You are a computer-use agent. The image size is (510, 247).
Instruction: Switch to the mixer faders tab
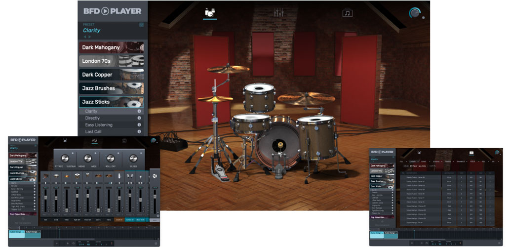point(279,13)
